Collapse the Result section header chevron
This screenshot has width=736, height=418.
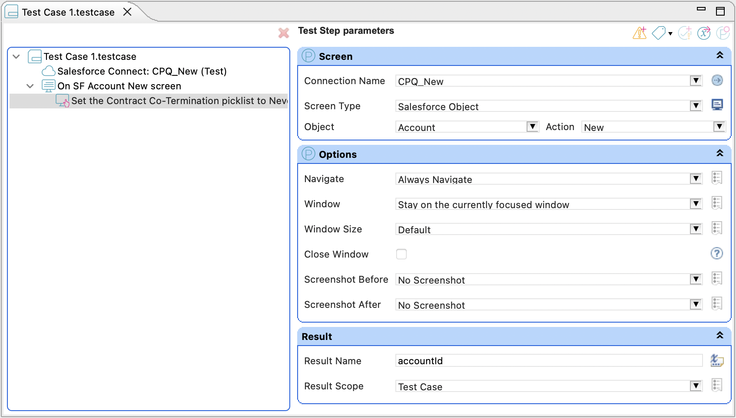[x=720, y=335]
